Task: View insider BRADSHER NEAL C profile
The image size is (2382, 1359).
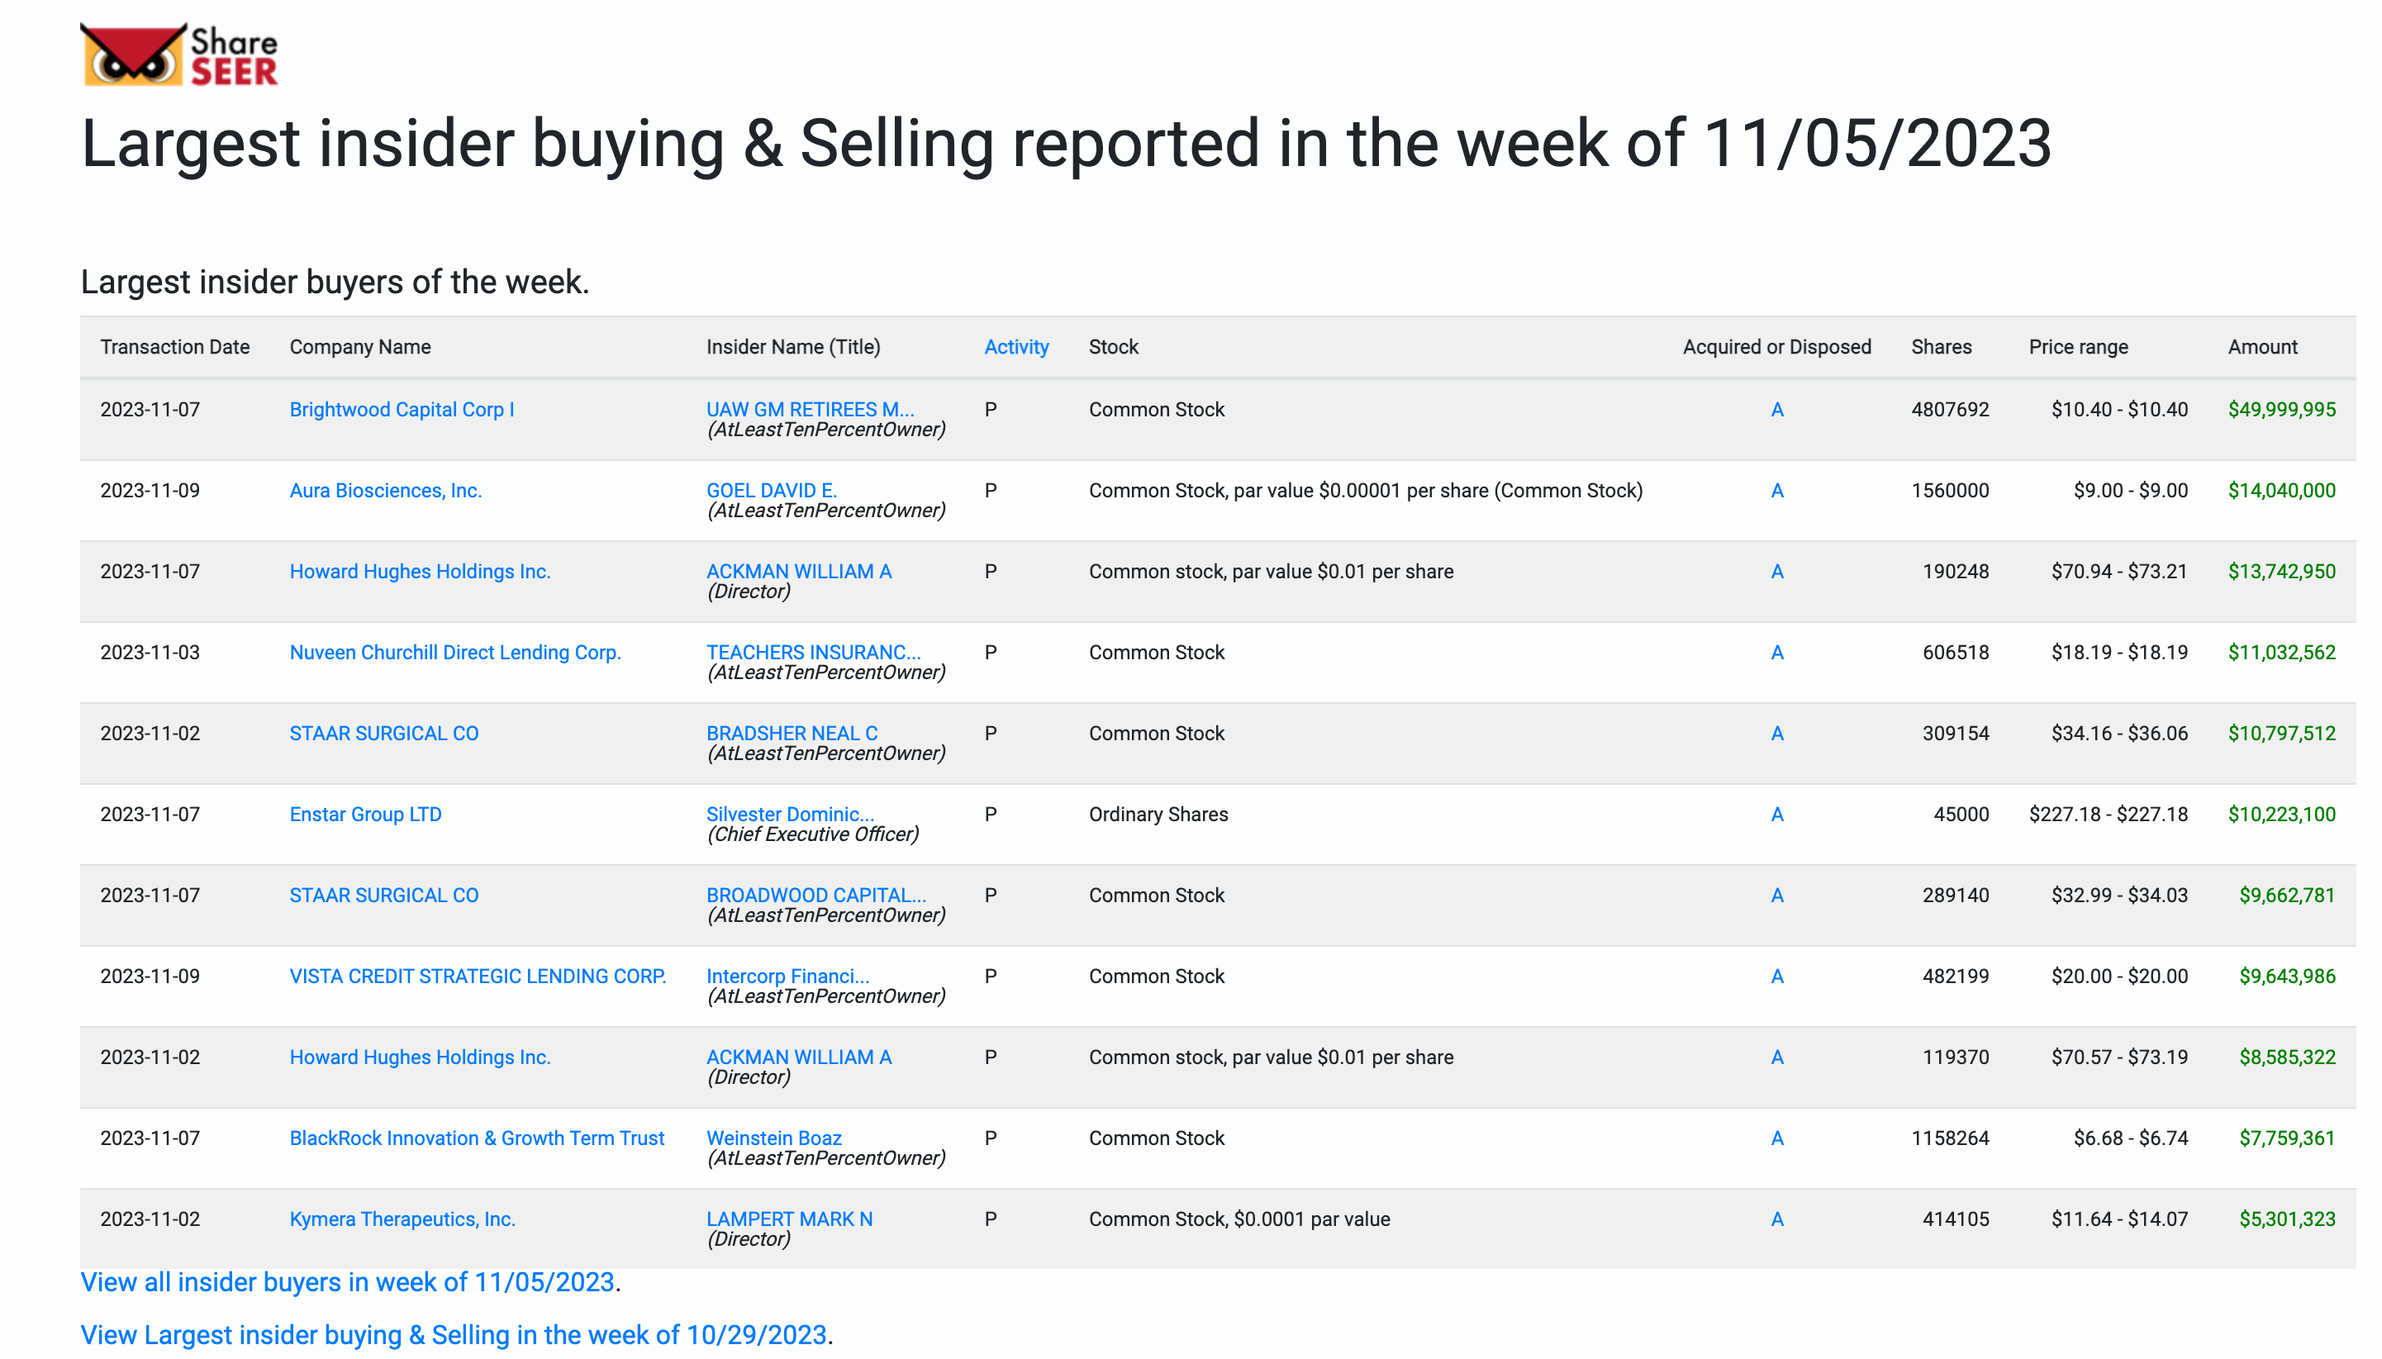Action: point(792,734)
